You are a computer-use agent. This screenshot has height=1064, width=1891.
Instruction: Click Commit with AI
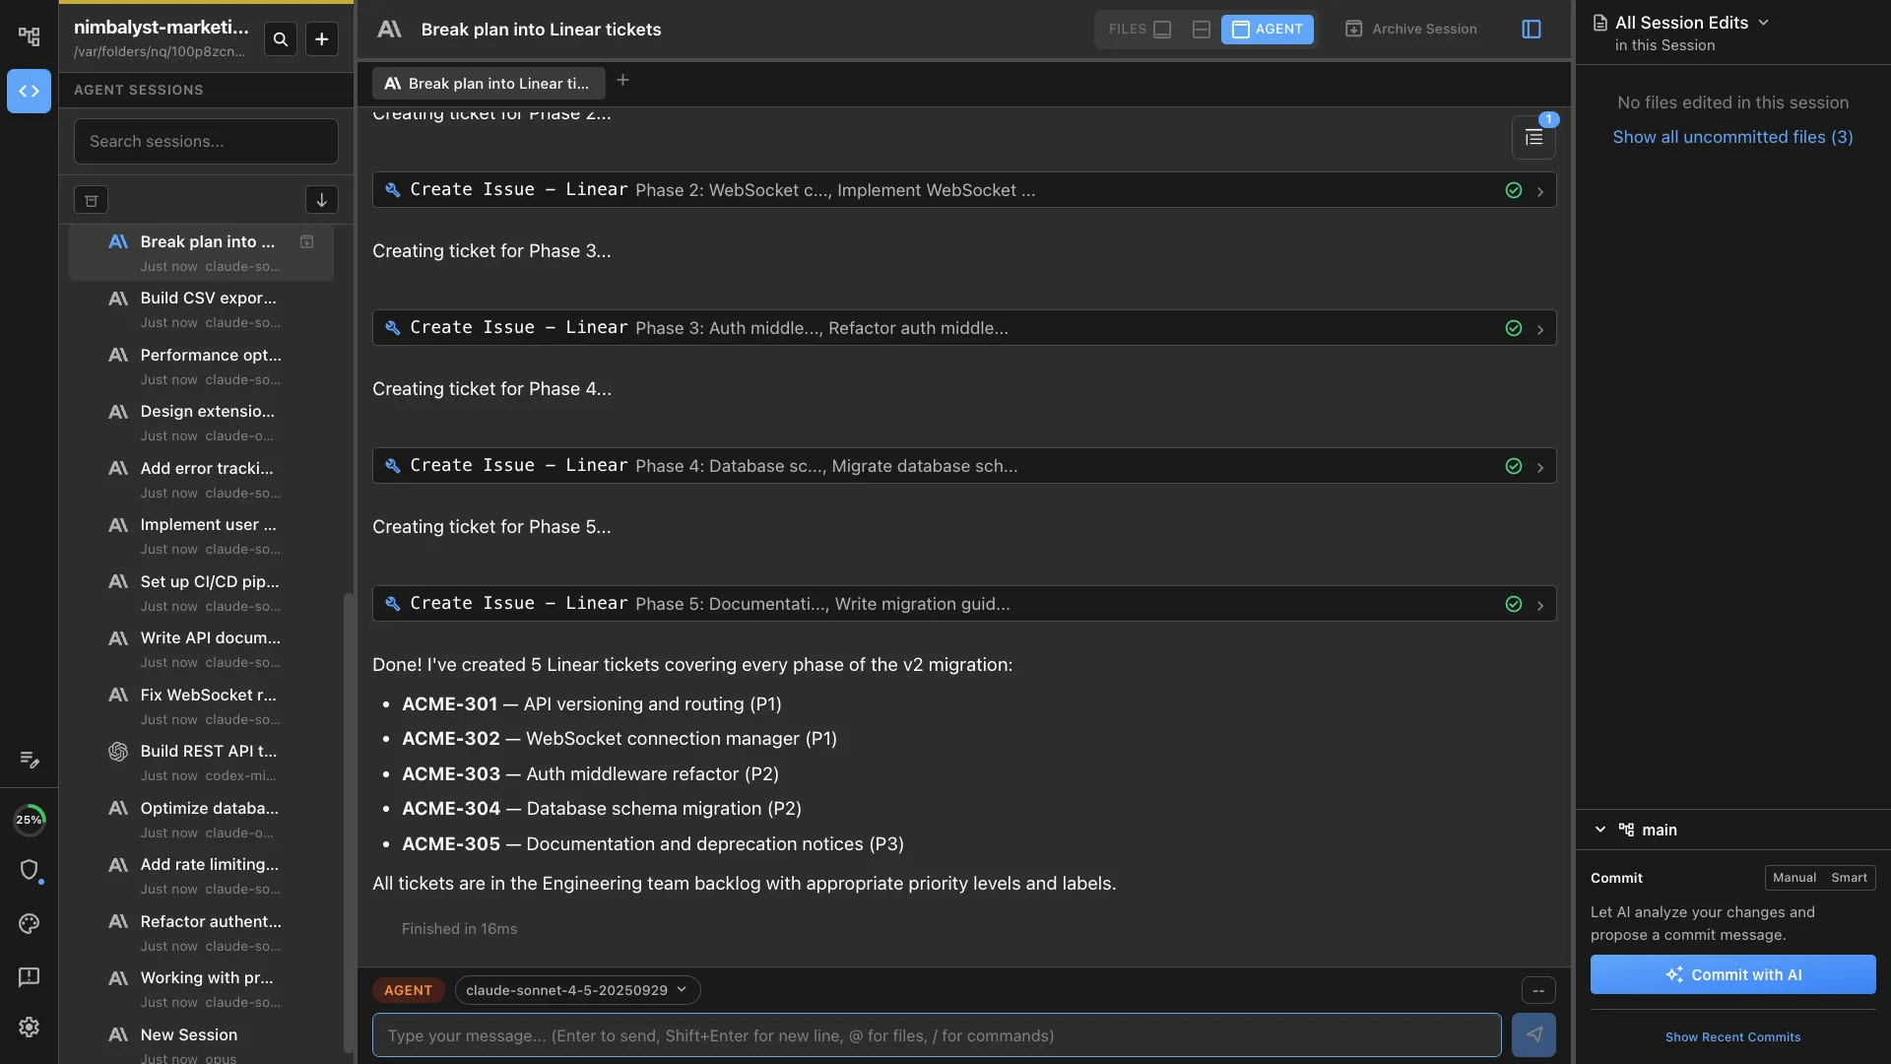(1731, 974)
